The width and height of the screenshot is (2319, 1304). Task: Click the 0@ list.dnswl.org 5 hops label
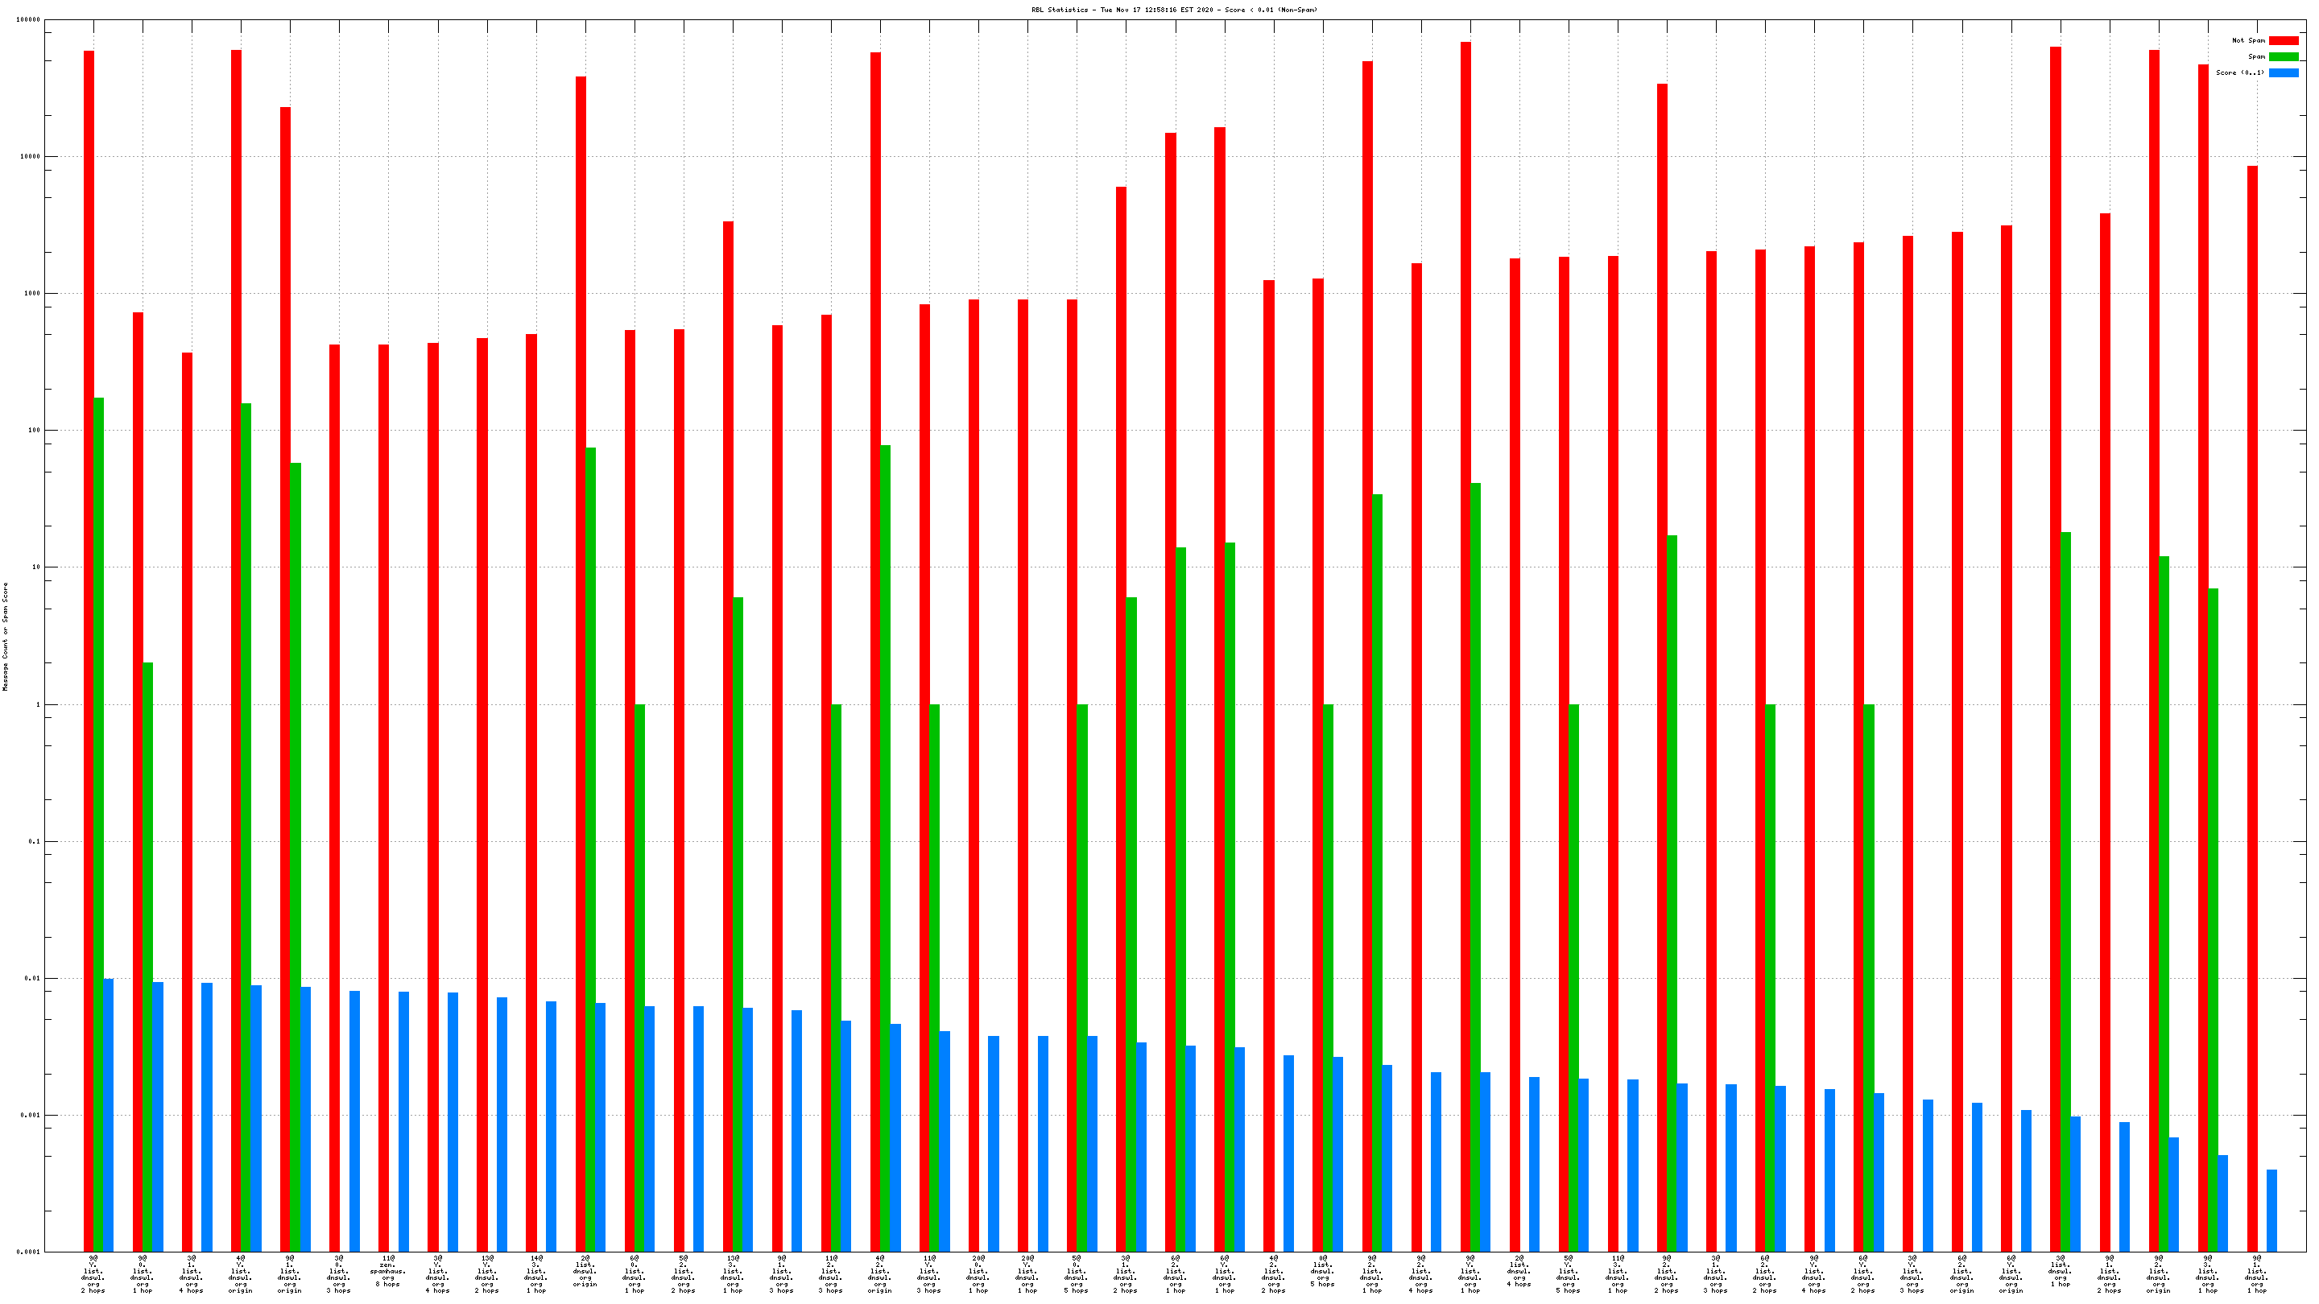click(x=1322, y=1272)
